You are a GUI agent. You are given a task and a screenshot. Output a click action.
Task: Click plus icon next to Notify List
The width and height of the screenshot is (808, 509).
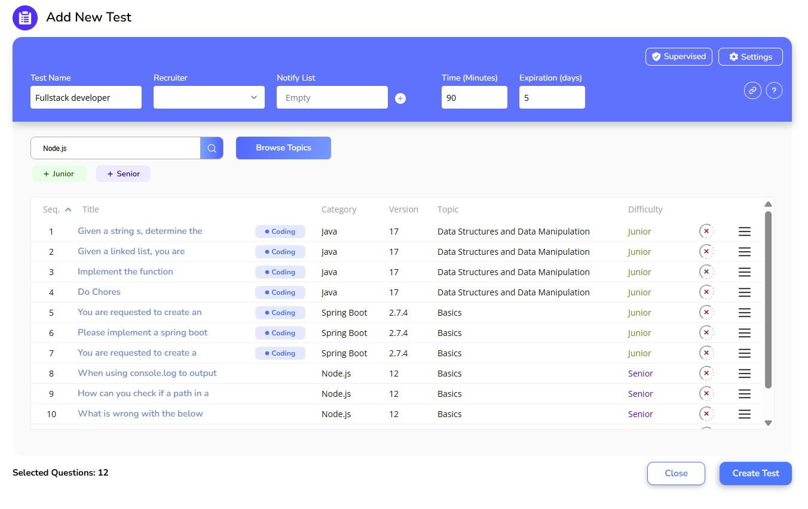(400, 98)
